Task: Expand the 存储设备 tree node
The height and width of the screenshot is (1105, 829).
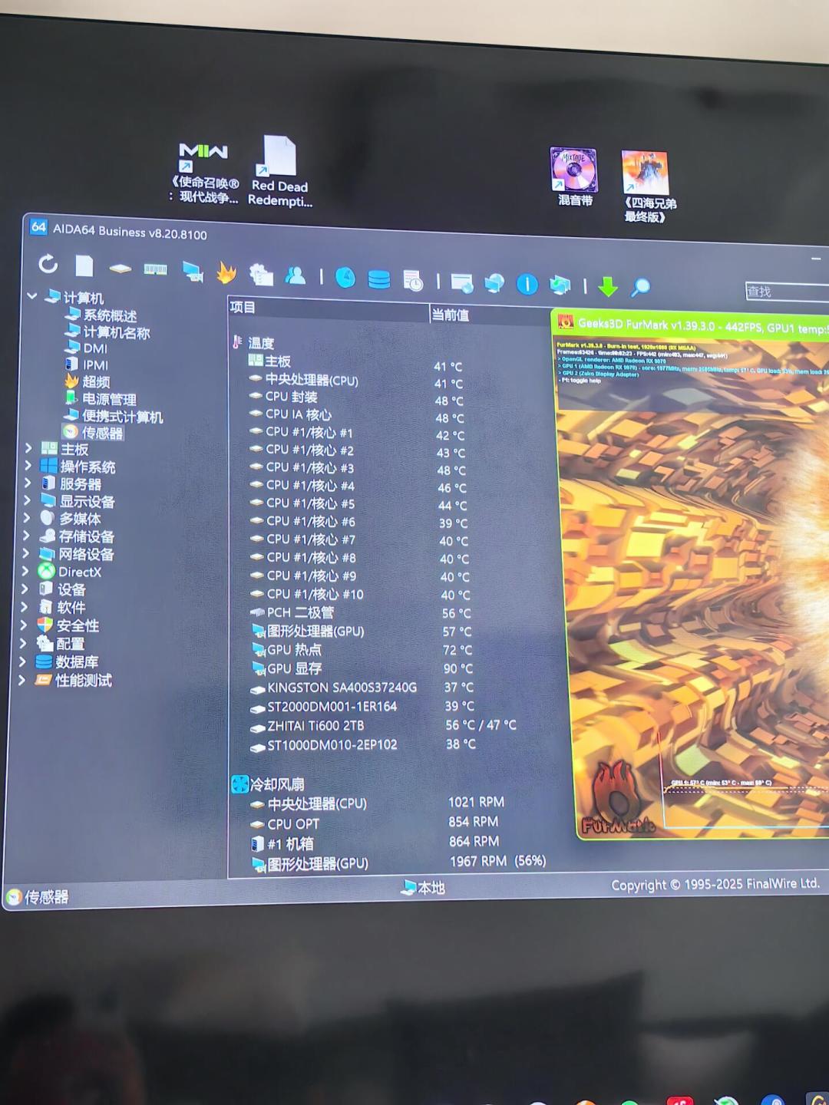Action: coord(26,536)
